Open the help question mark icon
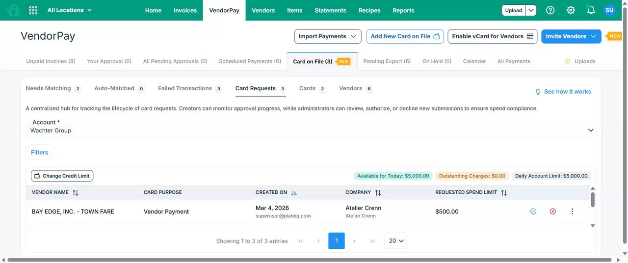Viewport: 628px width, 263px height. click(550, 10)
